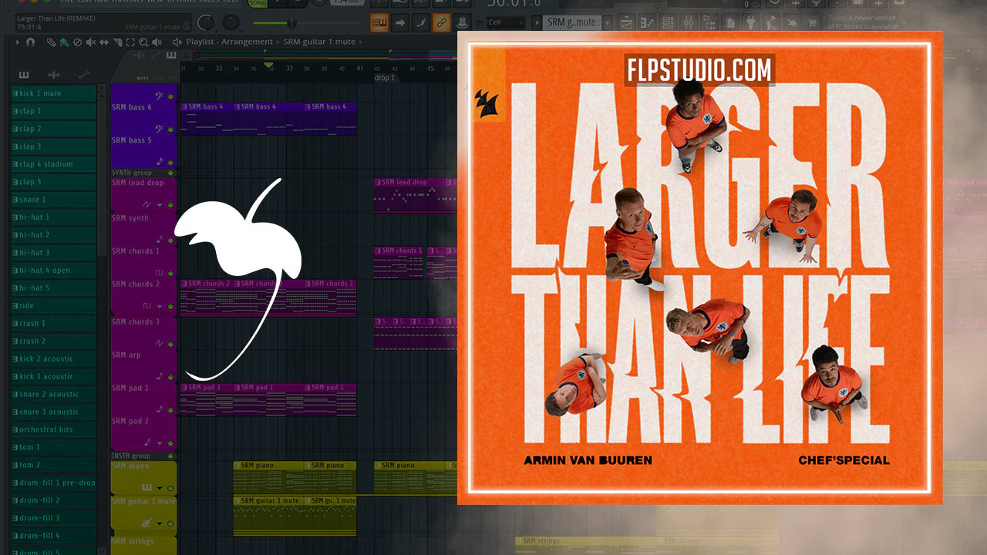Viewport: 987px width, 555px height.
Task: Select the Mute tool in playlist toolbar
Action: click(x=91, y=42)
